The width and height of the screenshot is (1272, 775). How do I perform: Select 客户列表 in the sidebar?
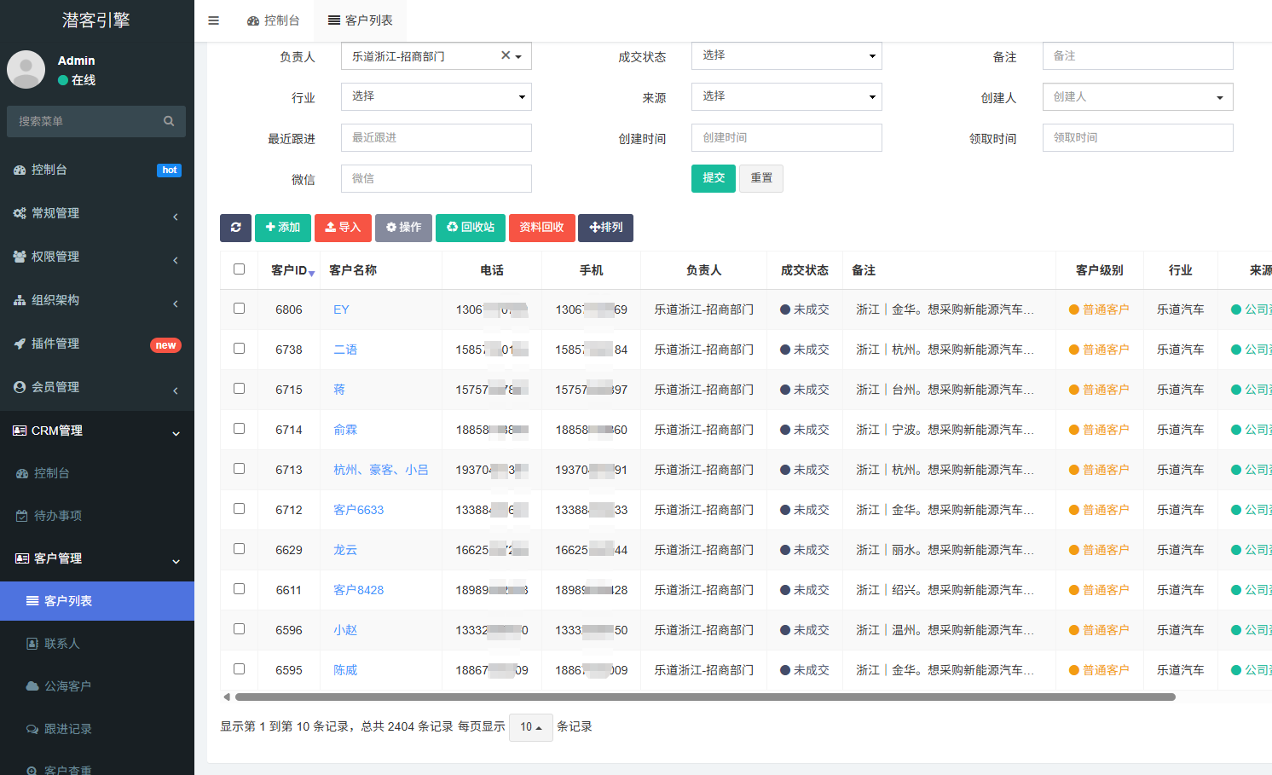pos(97,601)
